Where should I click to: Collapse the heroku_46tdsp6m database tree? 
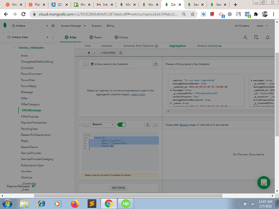pos(15,48)
